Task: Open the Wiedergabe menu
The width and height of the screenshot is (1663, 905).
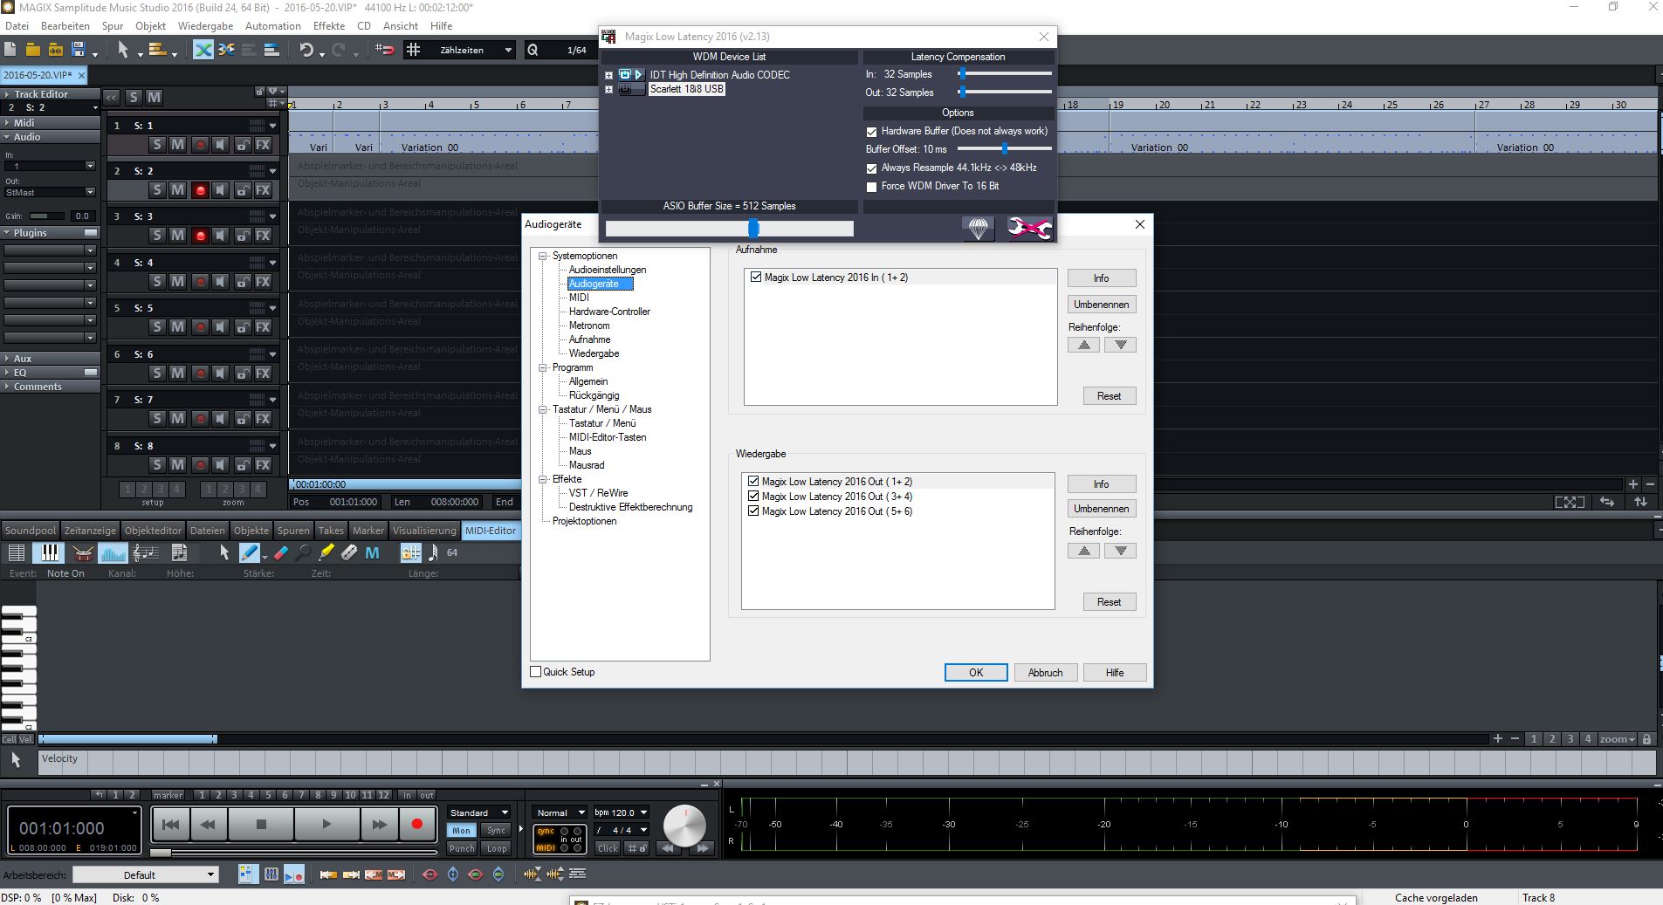Action: tap(205, 26)
